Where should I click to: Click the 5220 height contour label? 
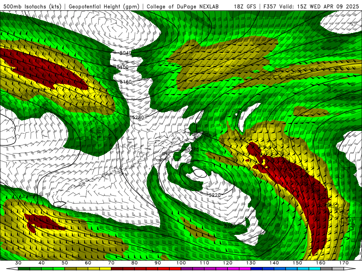214,195
